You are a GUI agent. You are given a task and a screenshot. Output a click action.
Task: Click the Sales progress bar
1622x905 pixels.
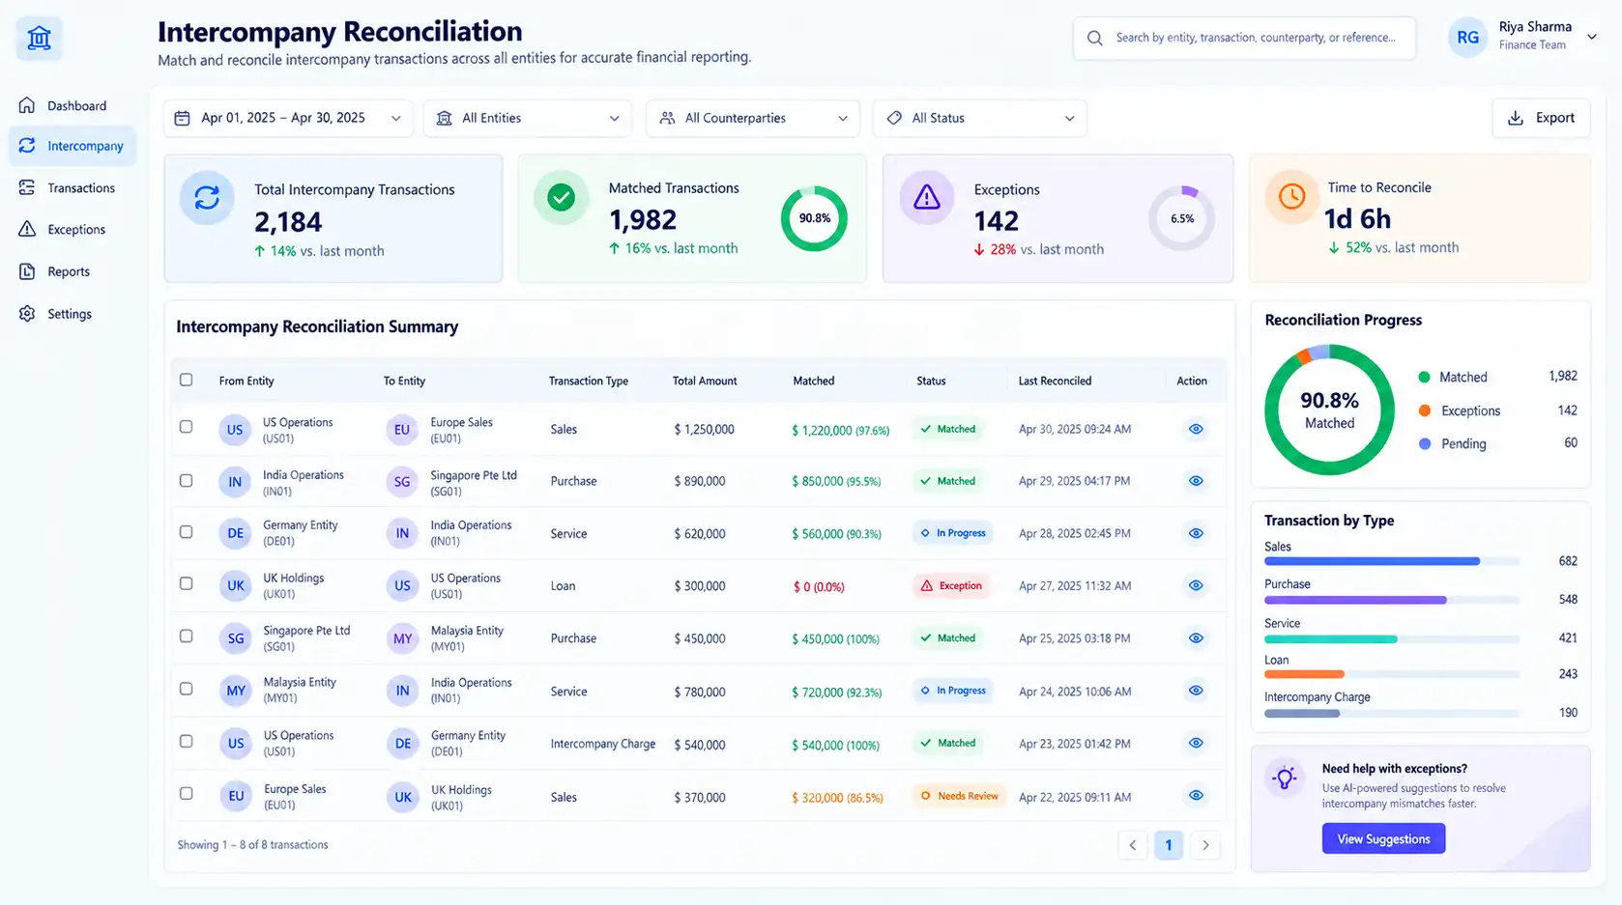(x=1391, y=561)
